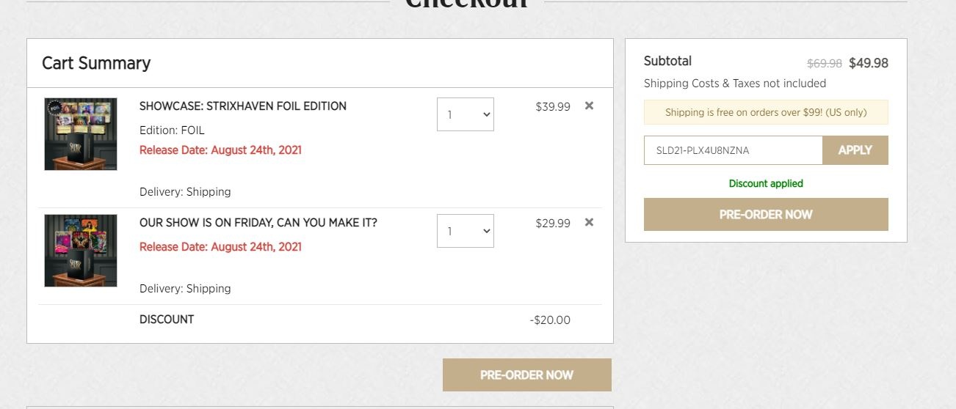Click the free shipping over $99 banner
This screenshot has height=409, width=956.
tap(766, 112)
